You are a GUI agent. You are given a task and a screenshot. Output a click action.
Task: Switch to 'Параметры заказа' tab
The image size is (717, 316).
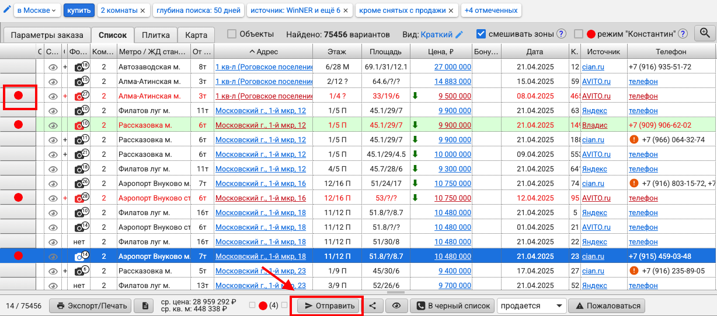coord(47,34)
